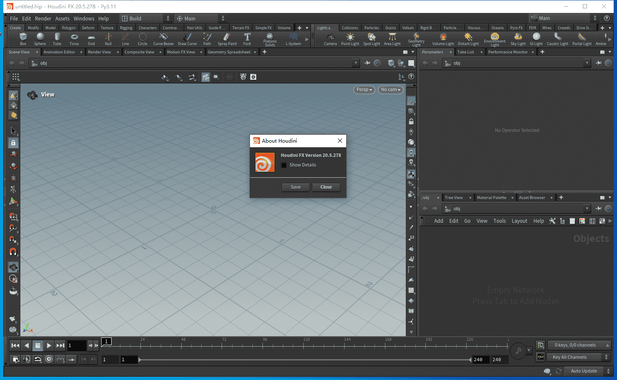Click the current frame number field

click(x=77, y=345)
